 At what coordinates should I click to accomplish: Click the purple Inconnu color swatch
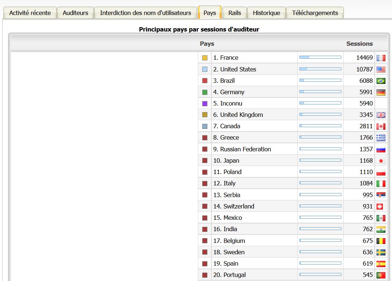coord(205,104)
